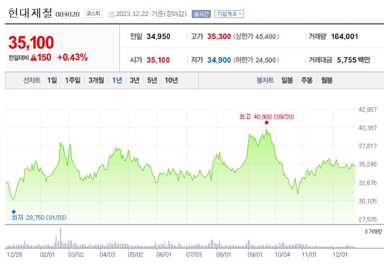Screen dimensions: 384x267
Task: Click the y-axis value 35,246
Action: [367, 164]
